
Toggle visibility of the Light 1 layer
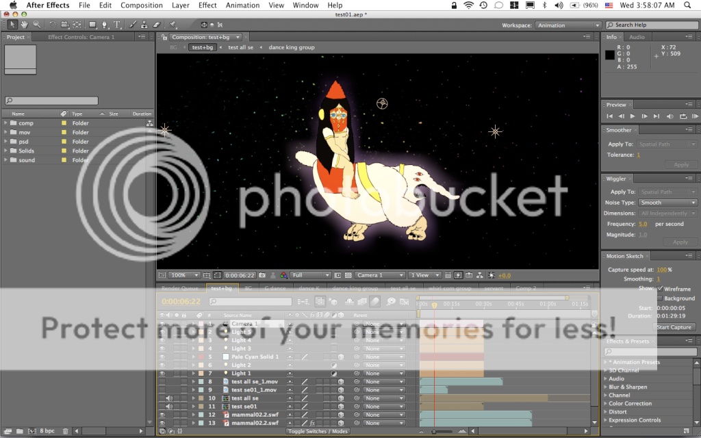pyautogui.click(x=162, y=374)
